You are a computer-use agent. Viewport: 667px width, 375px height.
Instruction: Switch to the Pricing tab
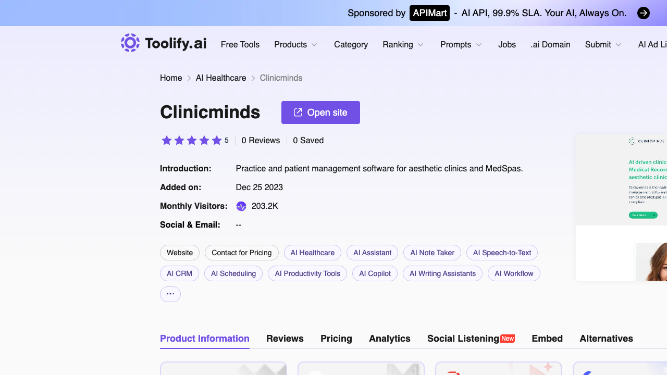coord(337,339)
